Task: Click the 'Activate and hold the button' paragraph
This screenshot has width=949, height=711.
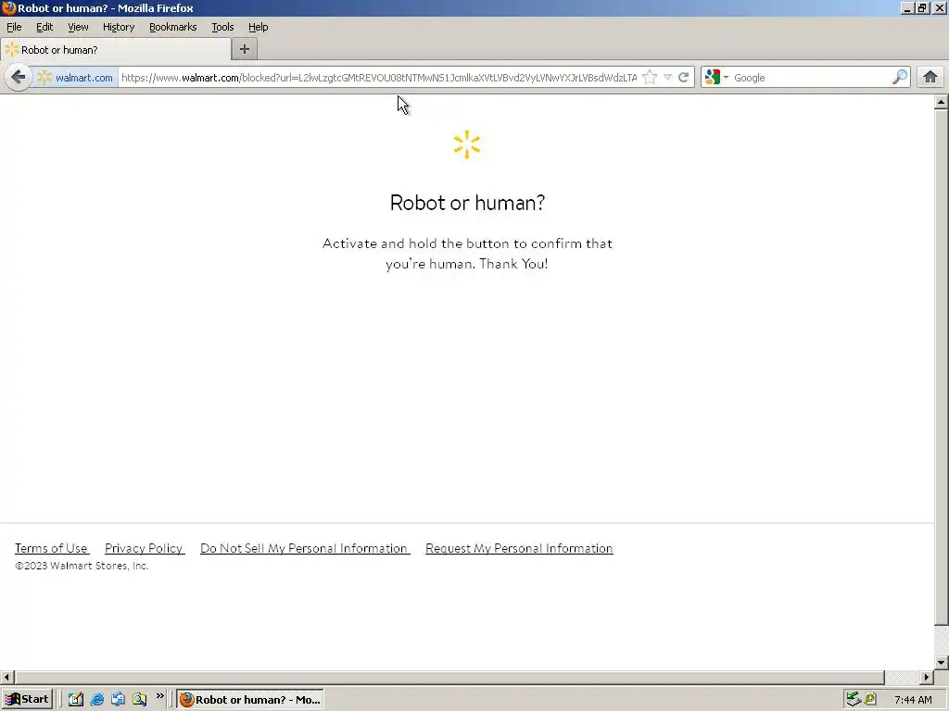Action: click(x=467, y=254)
